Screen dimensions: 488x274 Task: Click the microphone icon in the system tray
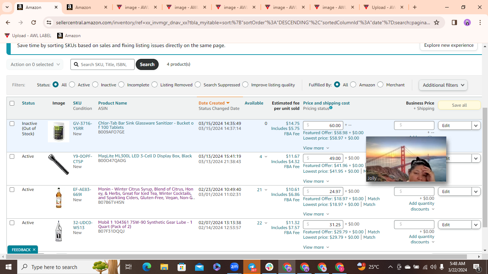point(442,267)
